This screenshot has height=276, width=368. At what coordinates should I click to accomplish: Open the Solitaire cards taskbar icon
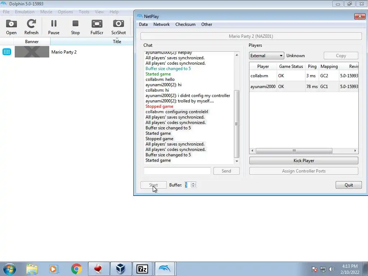click(98, 269)
